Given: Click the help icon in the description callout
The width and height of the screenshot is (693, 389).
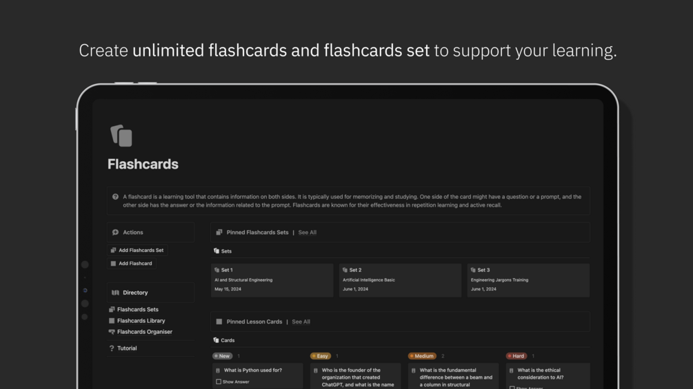Looking at the screenshot, I should 115,197.
